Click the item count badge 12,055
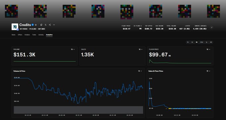This screenshot has width=226, height=120. pyautogui.click(x=33, y=29)
